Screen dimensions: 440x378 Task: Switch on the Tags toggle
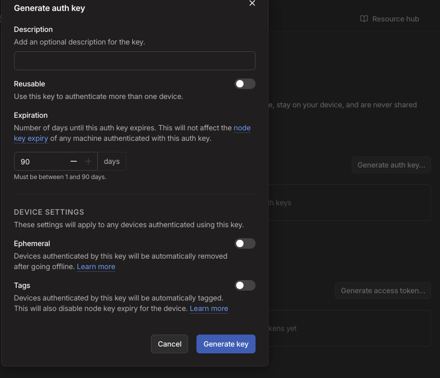point(245,285)
